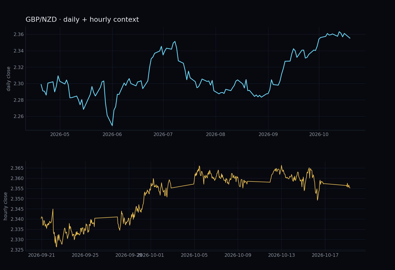Screen dimensions: 395x270
Task: Click the 2026-08 x-axis label
Action: pos(215,134)
